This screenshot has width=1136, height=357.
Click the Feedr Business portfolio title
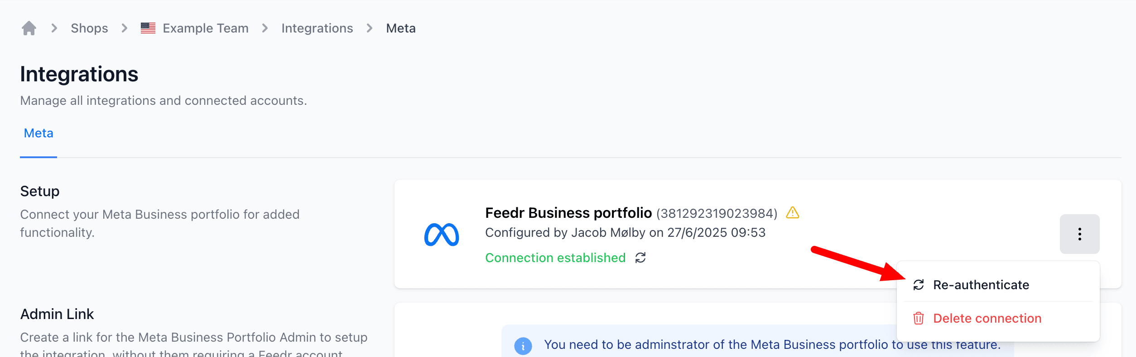pyautogui.click(x=569, y=213)
